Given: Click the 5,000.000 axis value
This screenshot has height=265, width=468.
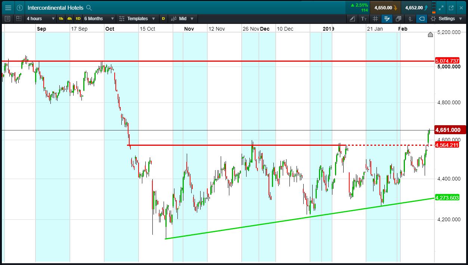Looking at the screenshot, I should 449,67.
